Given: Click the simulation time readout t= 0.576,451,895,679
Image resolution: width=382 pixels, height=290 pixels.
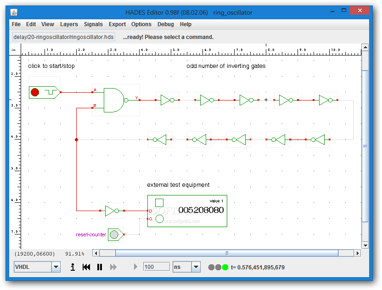Looking at the screenshot, I should tap(258, 268).
